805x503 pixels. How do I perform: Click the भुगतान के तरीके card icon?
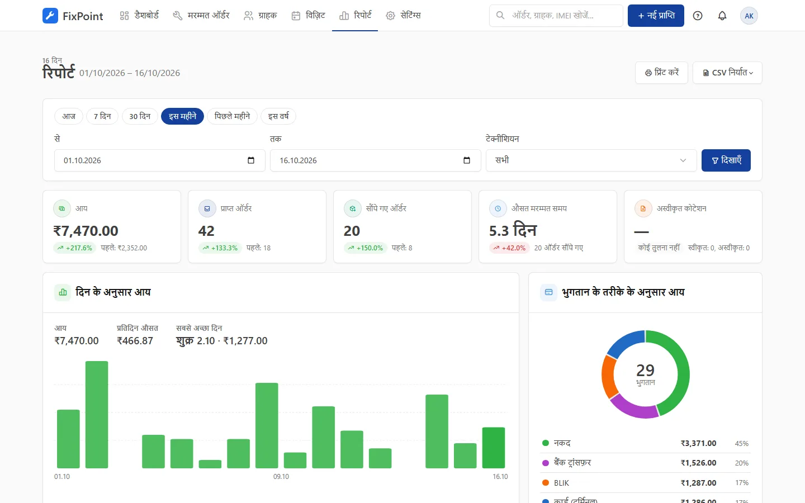click(x=548, y=292)
